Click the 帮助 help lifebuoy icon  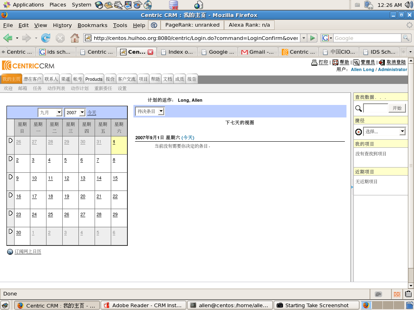click(335, 63)
